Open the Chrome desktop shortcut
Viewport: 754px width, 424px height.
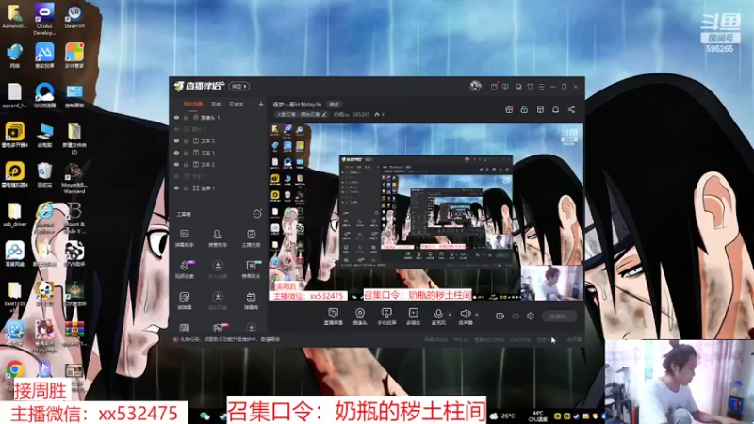[15, 372]
